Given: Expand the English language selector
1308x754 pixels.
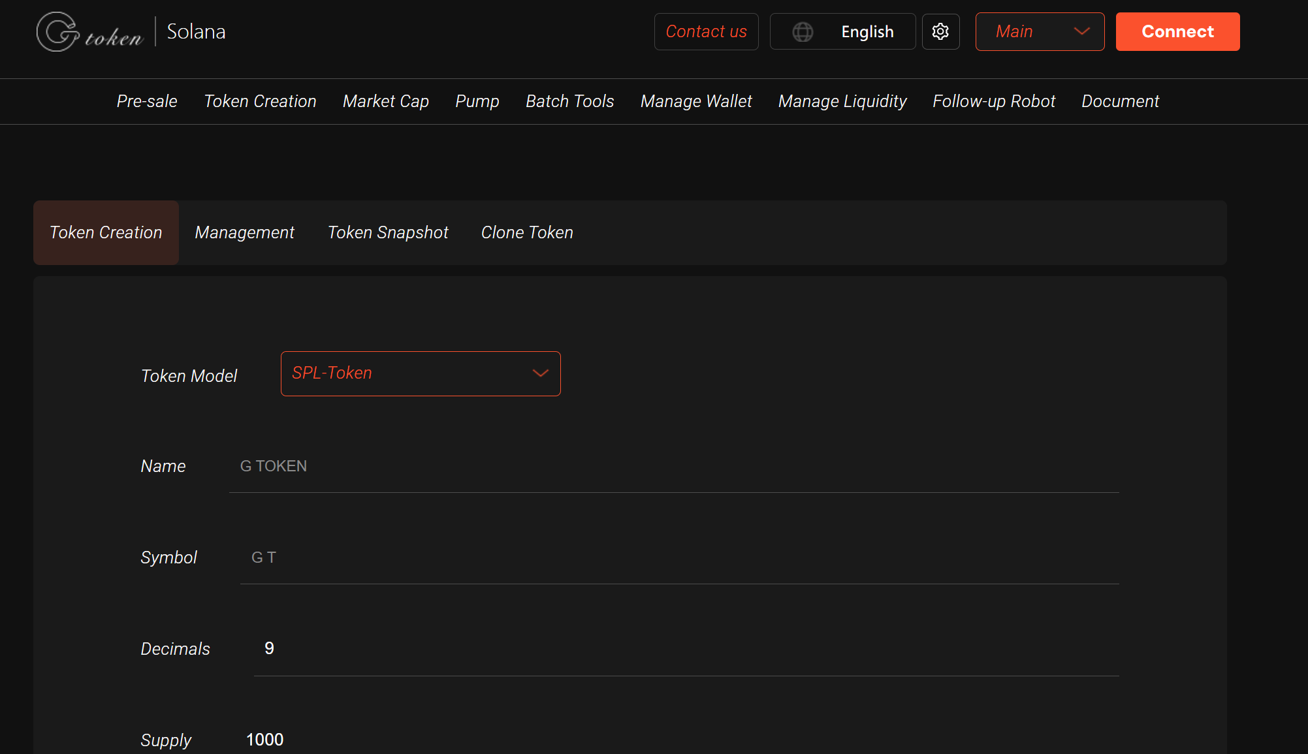Looking at the screenshot, I should pos(842,31).
